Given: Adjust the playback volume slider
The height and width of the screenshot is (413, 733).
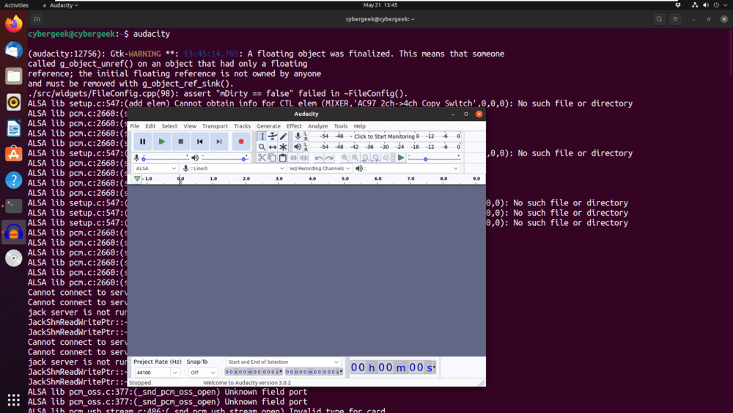Looking at the screenshot, I should pyautogui.click(x=224, y=158).
